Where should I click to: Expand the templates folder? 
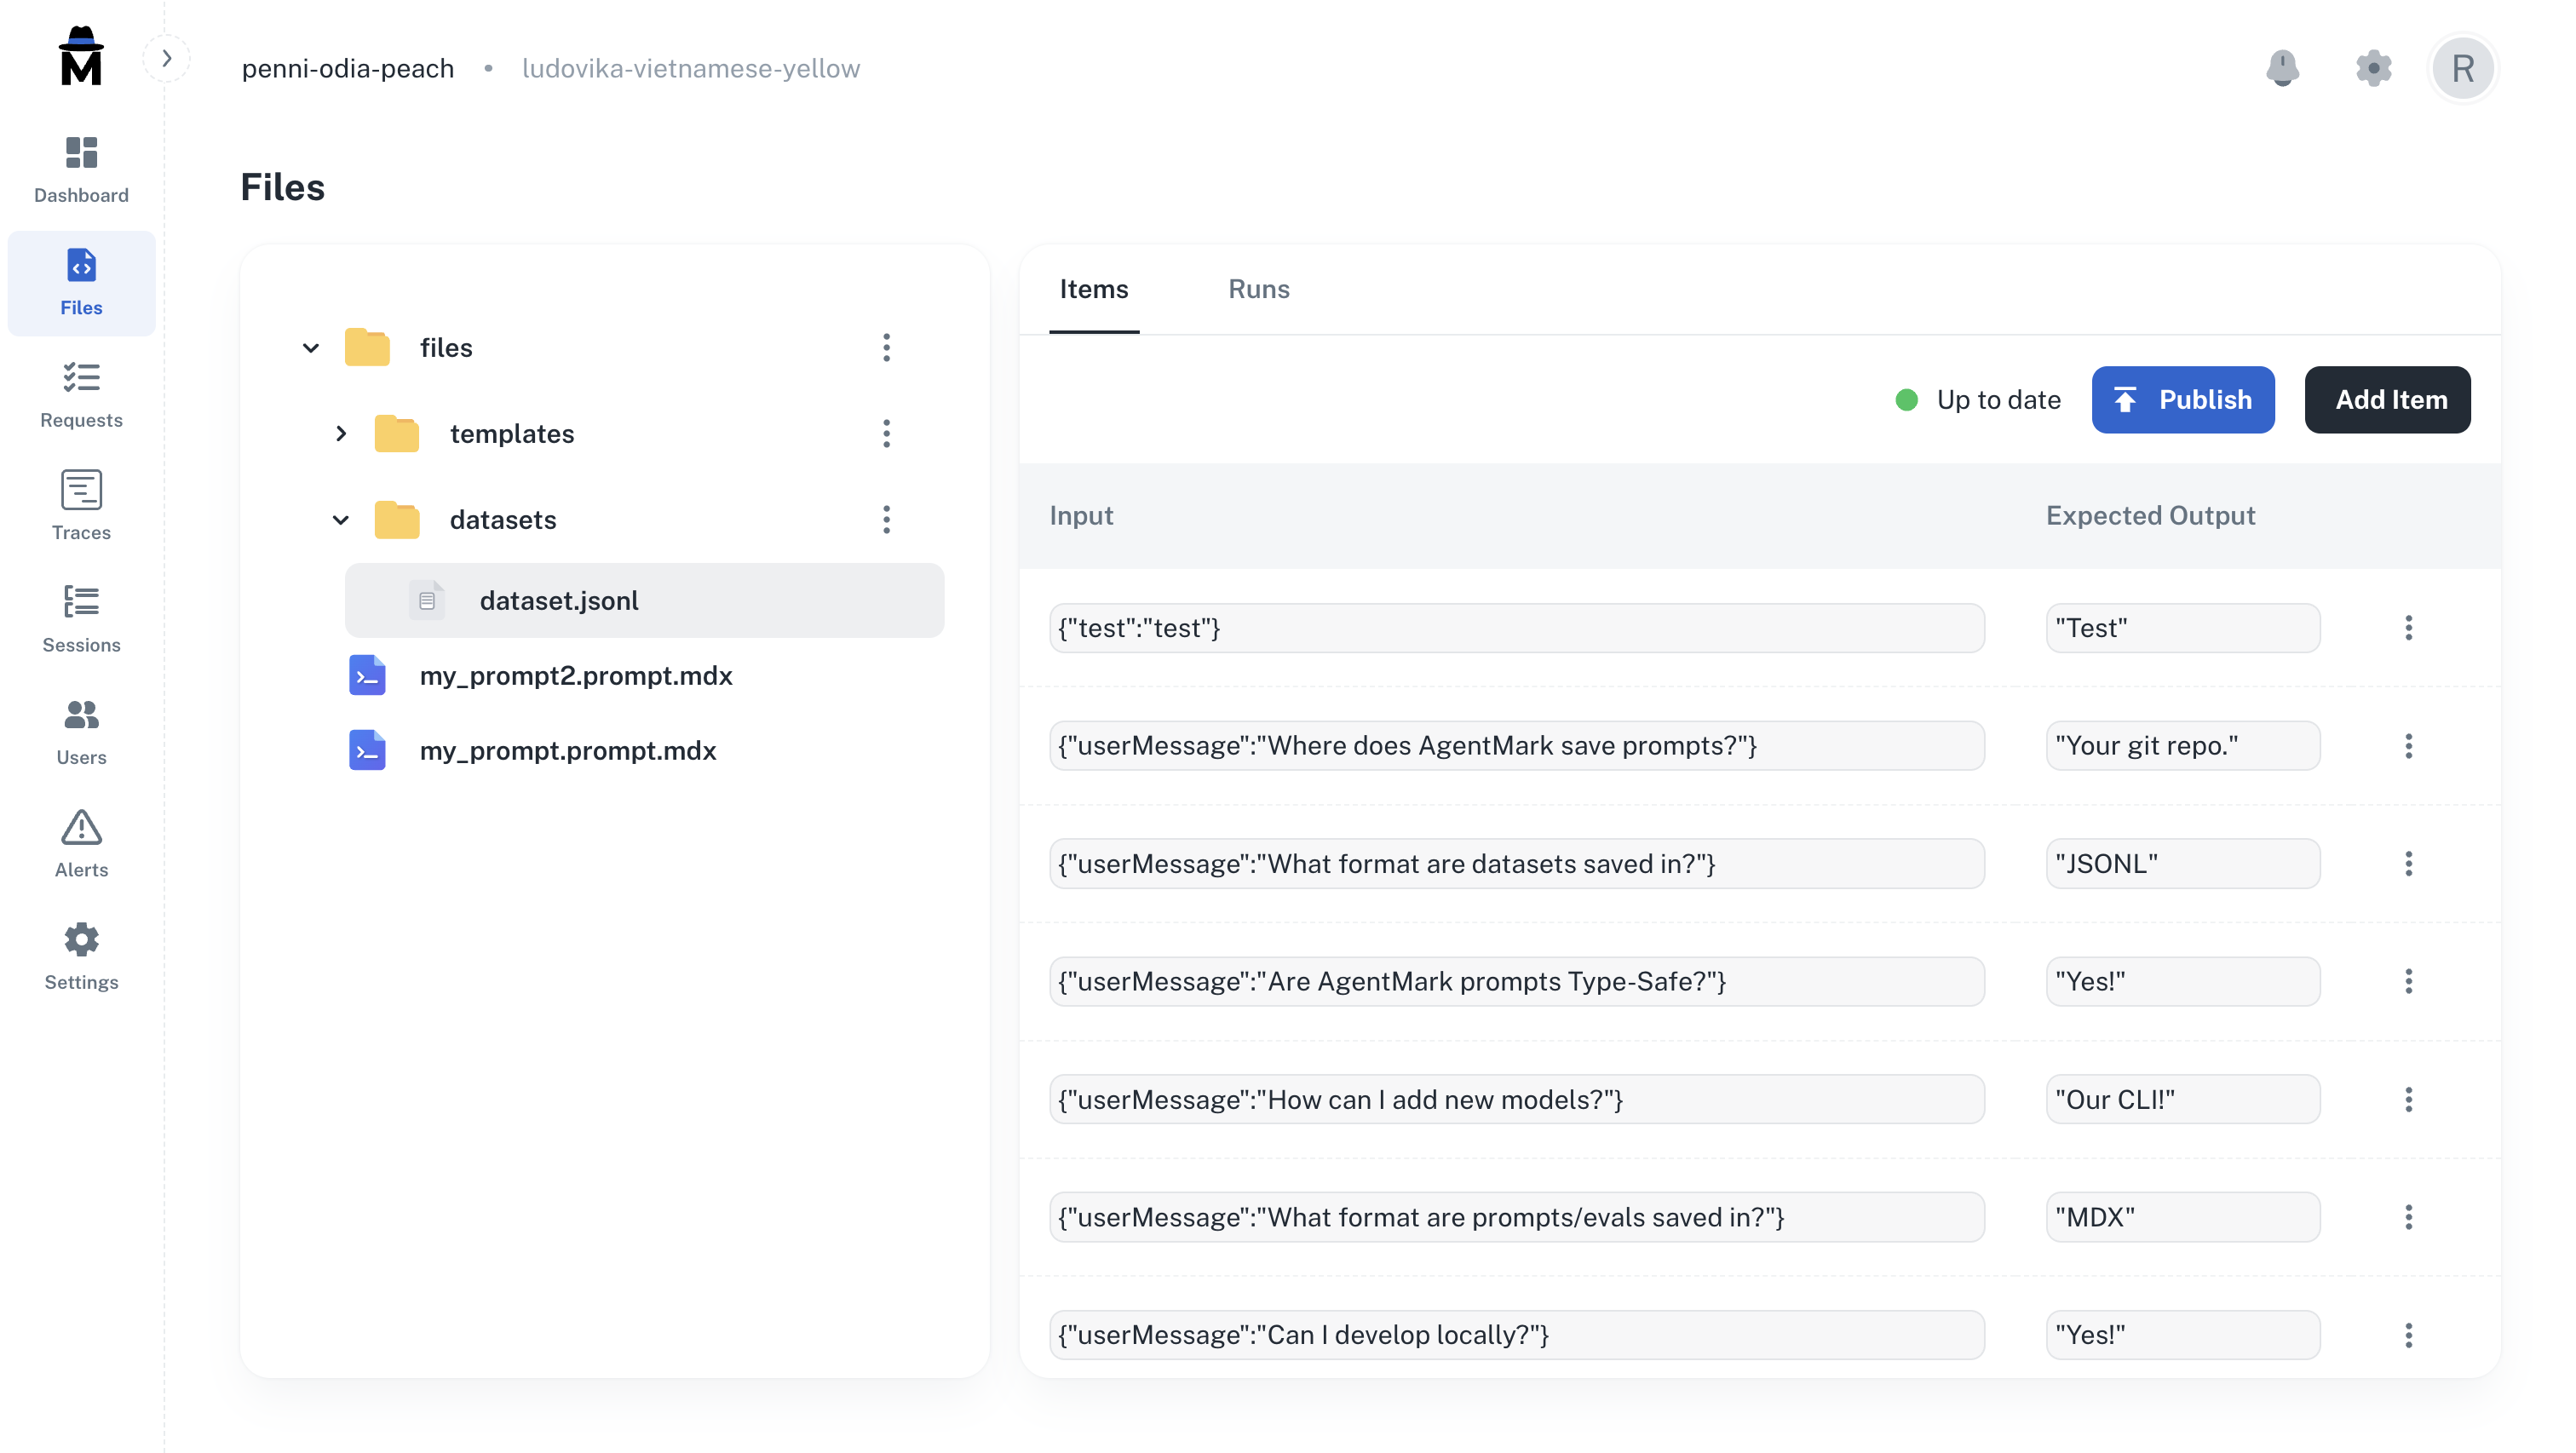pos(341,434)
